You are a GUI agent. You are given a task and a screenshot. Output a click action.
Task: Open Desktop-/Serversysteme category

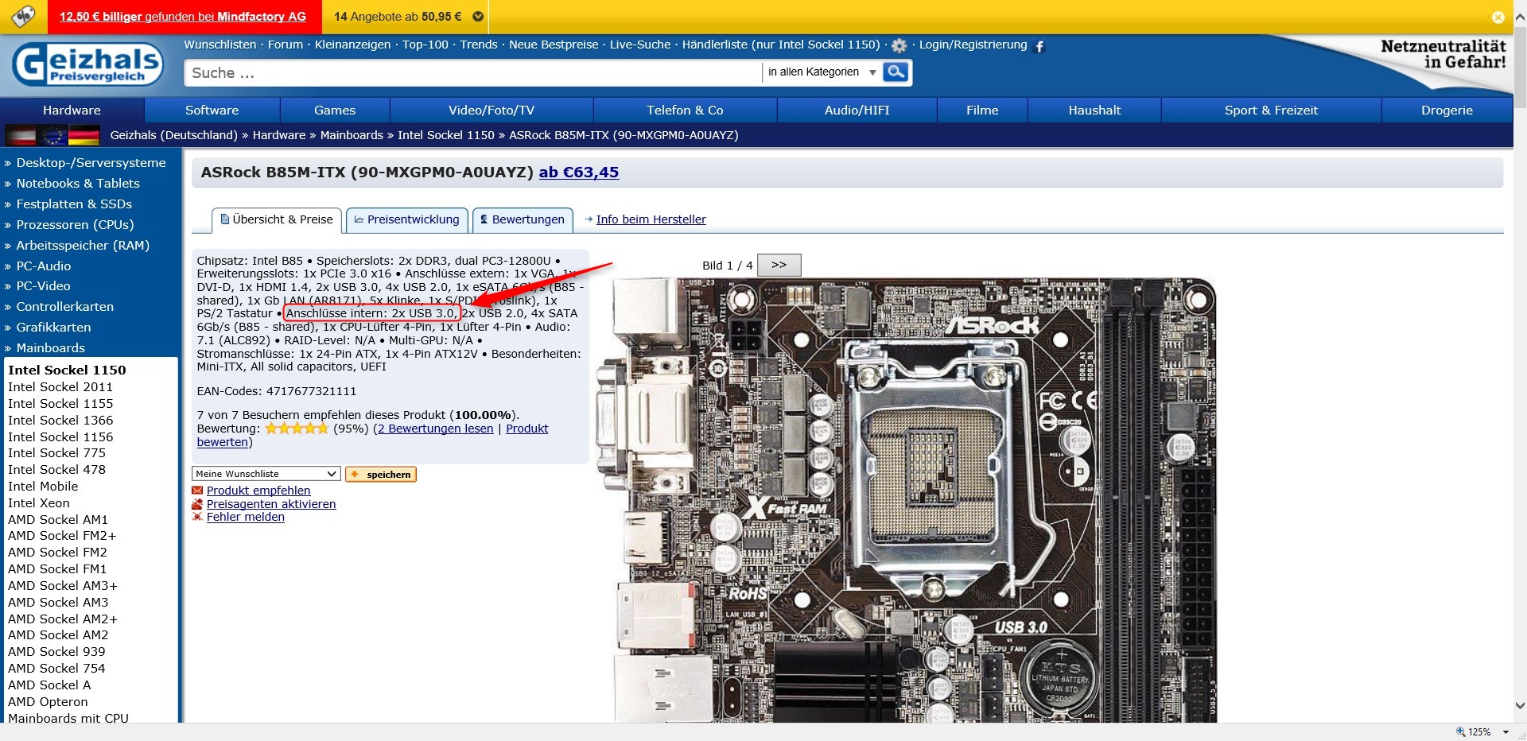point(91,163)
